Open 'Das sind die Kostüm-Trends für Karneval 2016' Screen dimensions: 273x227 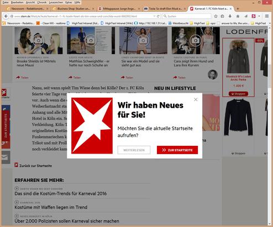(61, 193)
